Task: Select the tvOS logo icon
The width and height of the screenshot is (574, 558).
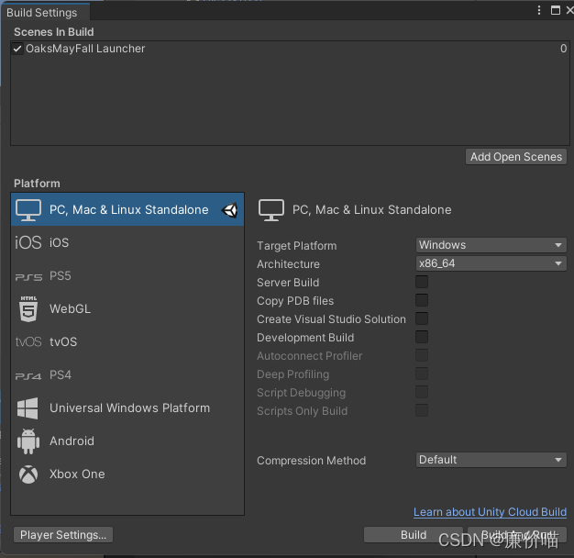Action: (28, 341)
